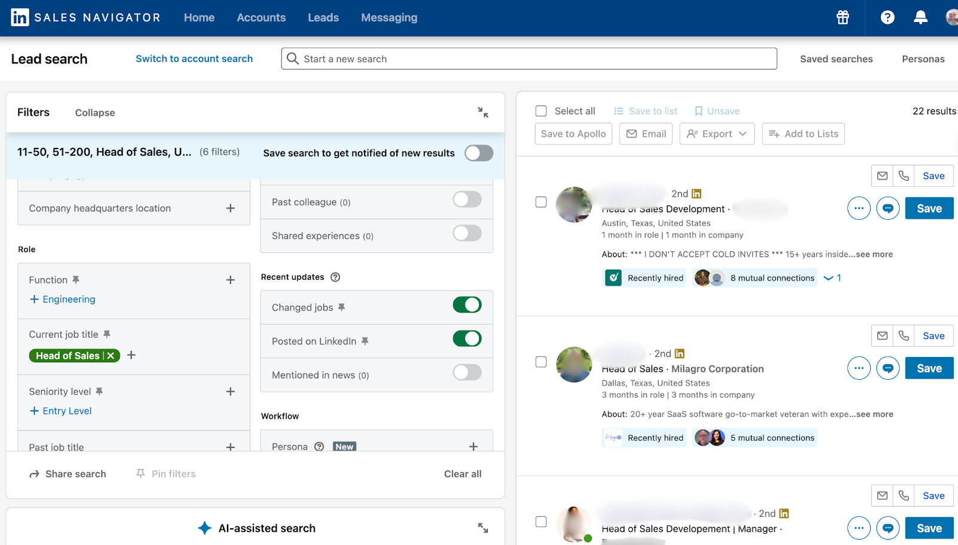Screen dimensions: 958x545
Task: Click the Start a new search field
Action: 529,59
